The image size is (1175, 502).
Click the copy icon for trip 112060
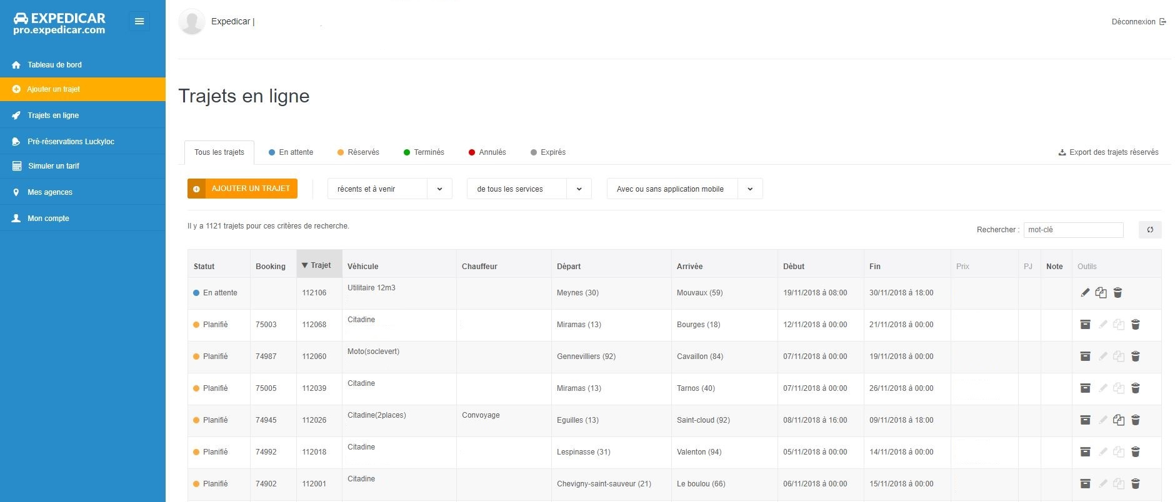point(1119,357)
